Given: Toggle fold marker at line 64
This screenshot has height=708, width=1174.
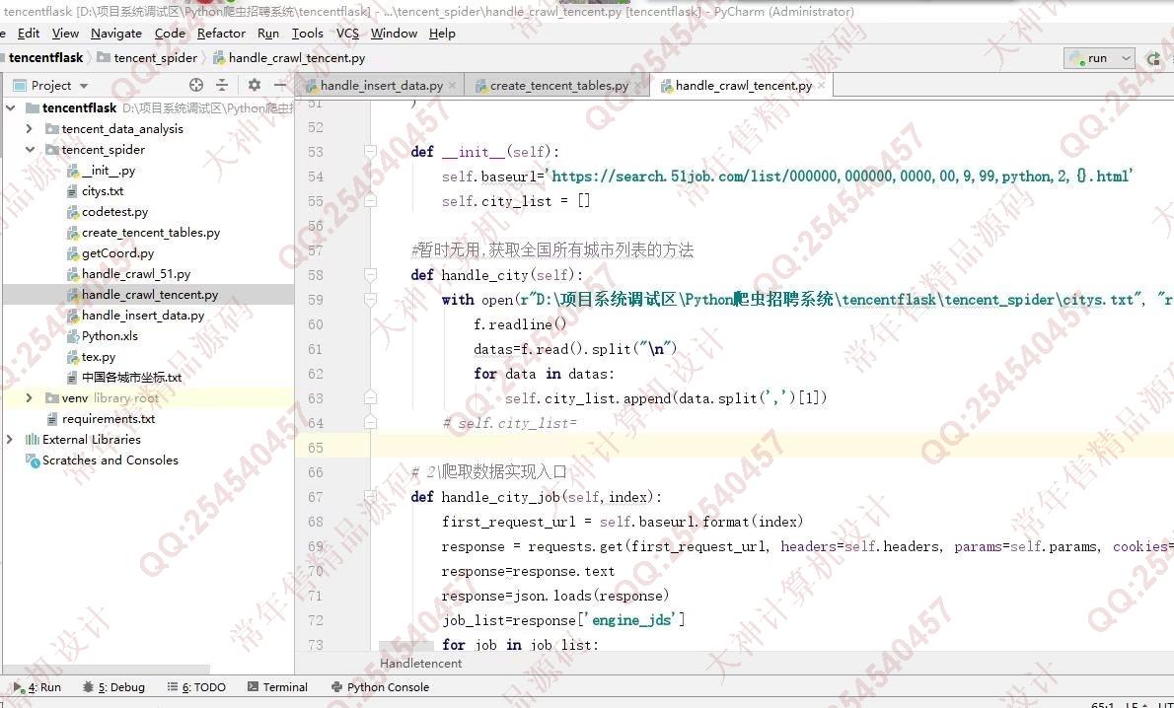Looking at the screenshot, I should [370, 423].
